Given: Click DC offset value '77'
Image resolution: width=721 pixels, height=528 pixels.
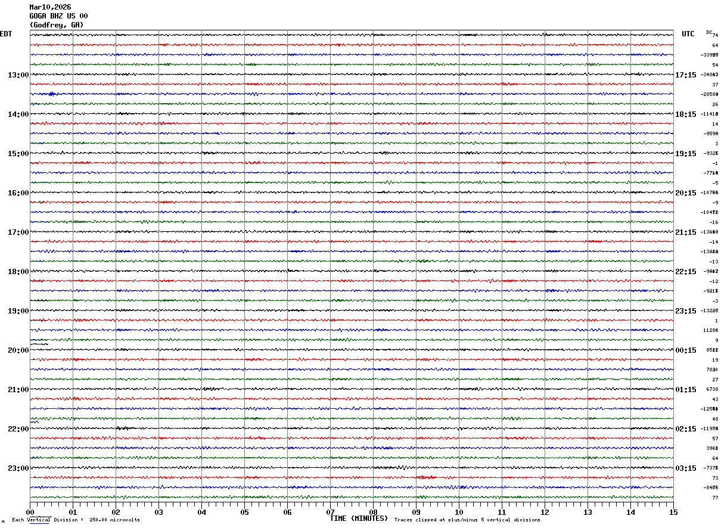Looking at the screenshot, I should pos(715,498).
